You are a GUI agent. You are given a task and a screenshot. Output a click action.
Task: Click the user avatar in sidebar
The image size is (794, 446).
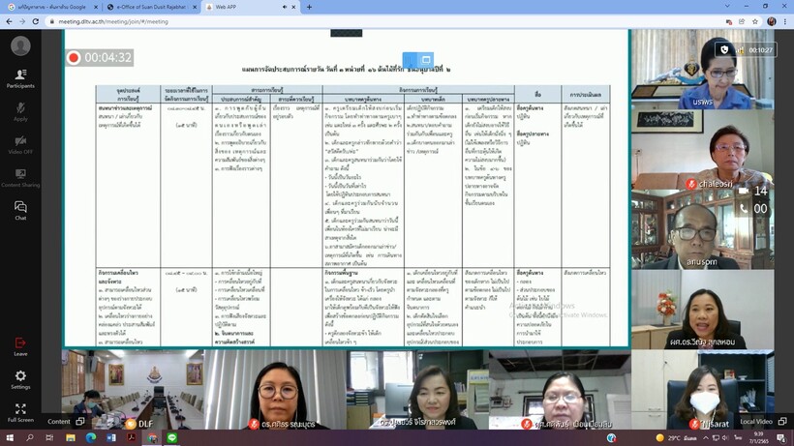[x=20, y=46]
